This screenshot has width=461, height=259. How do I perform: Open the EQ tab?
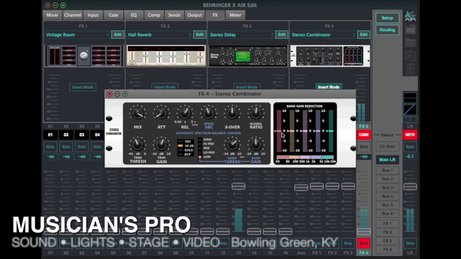(134, 15)
